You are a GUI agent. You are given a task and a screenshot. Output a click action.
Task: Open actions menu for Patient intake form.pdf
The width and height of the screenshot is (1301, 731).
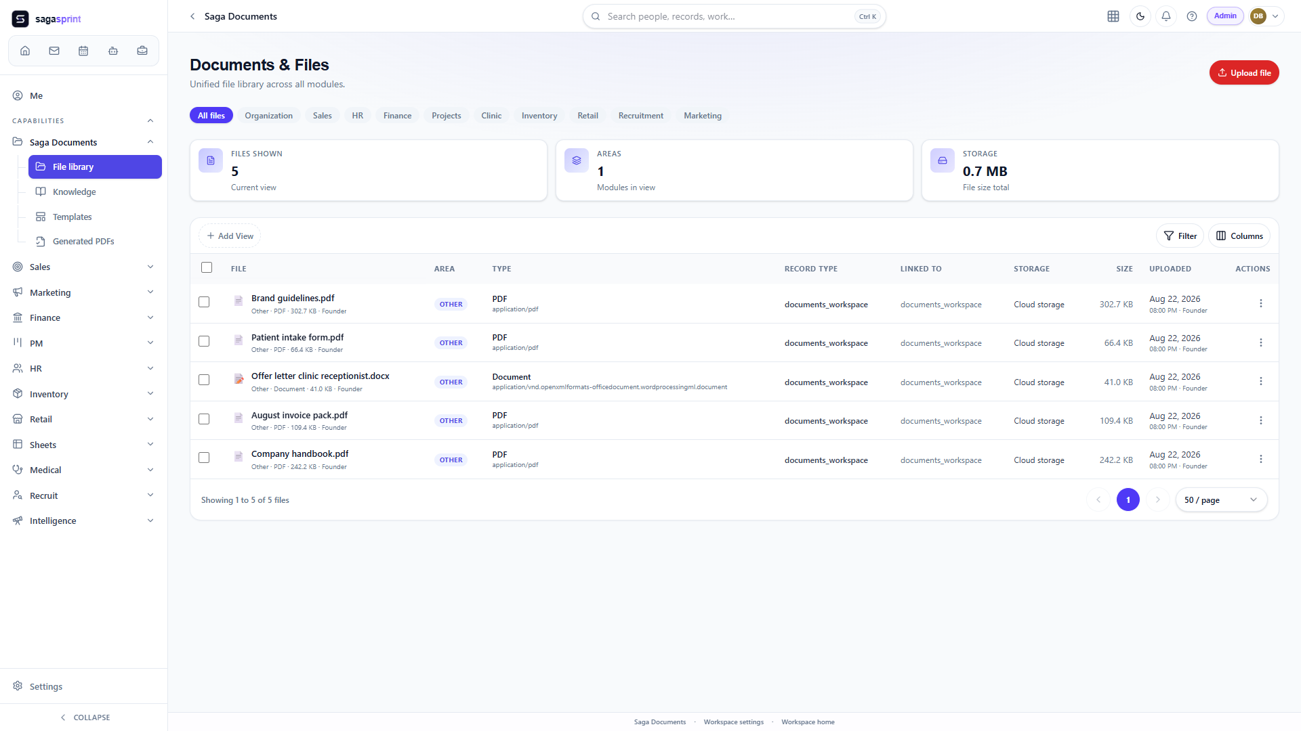(1261, 342)
